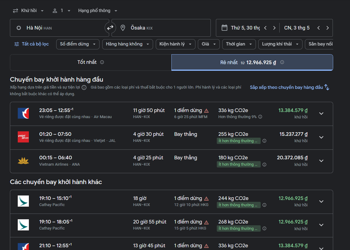Swap origin and destination airports
The image size is (350, 250).
tap(110, 28)
